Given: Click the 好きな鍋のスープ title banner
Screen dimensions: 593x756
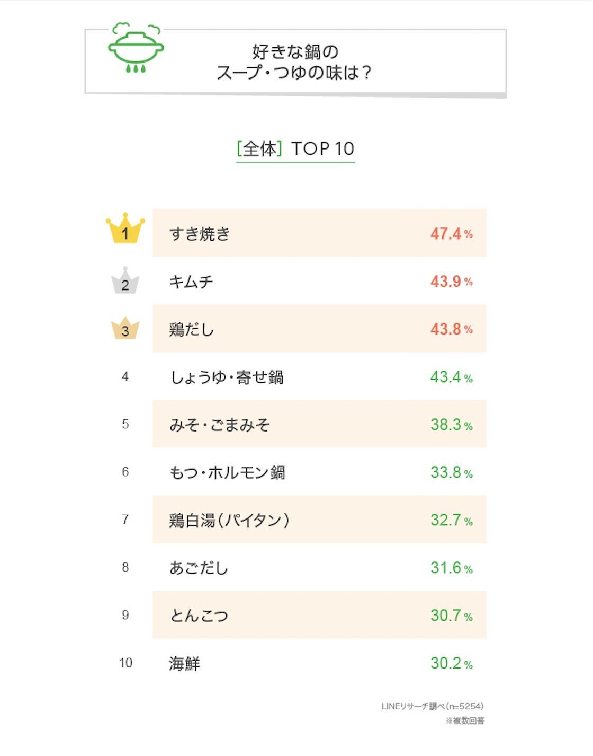Looking at the screenshot, I should point(295,62).
